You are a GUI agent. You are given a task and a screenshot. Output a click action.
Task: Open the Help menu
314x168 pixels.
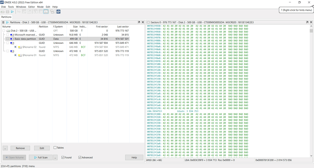click(55, 7)
